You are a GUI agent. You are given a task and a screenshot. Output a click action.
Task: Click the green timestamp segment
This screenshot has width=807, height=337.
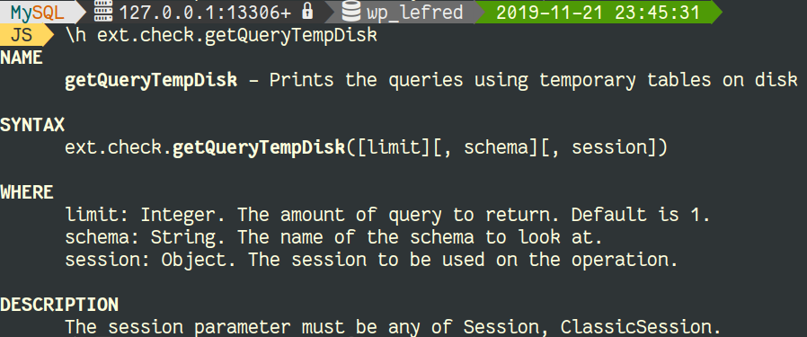[598, 12]
